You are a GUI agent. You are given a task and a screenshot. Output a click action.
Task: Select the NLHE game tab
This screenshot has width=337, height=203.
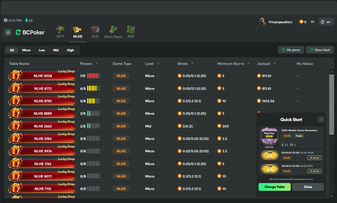click(x=78, y=32)
